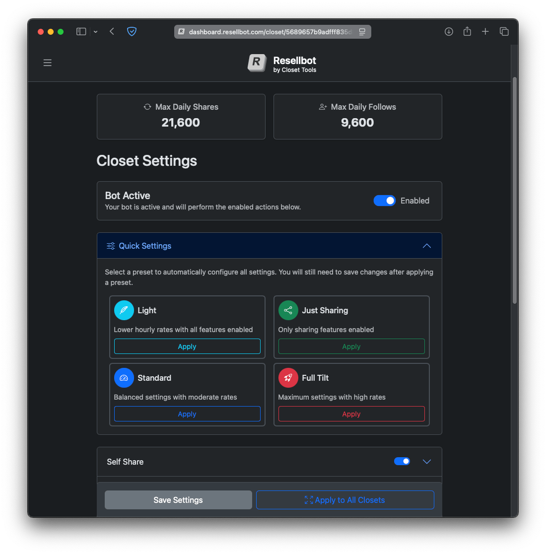Toggle the Bot Active switch
This screenshot has height=554, width=546.
(385, 201)
